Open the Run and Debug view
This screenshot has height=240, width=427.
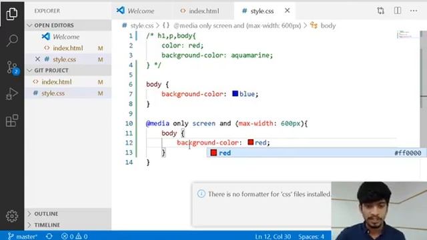pos(12,94)
